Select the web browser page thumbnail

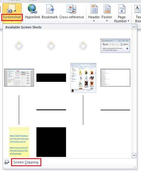point(19,78)
